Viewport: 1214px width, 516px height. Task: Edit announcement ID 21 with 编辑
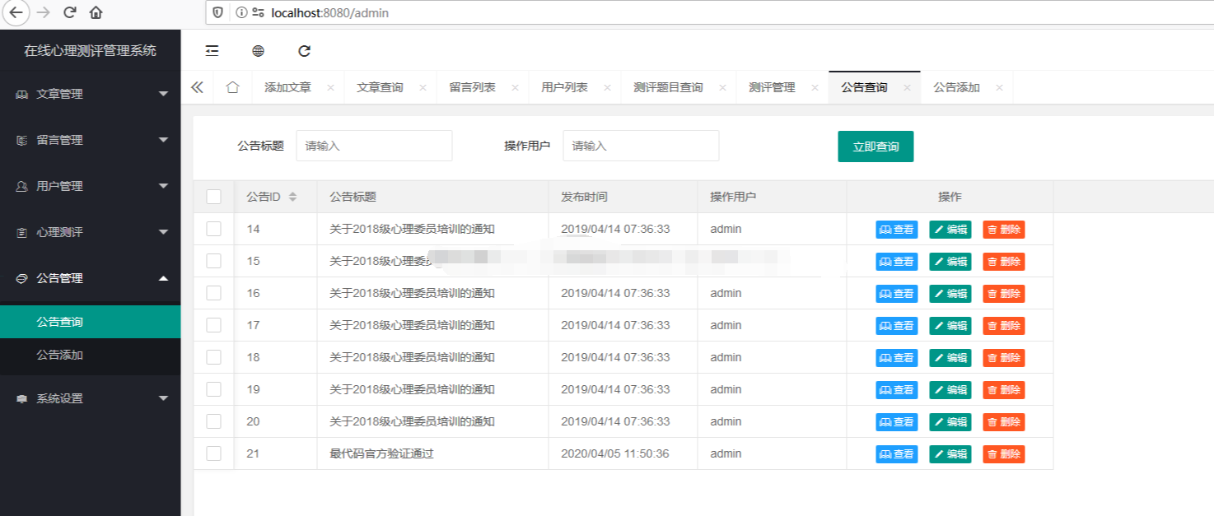click(950, 454)
